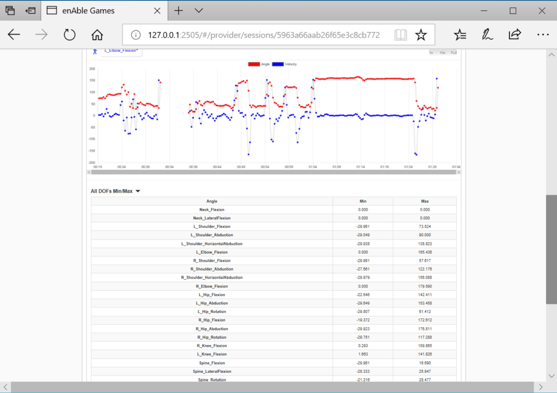
Task: Select the Neck_Flexion row label
Action: pyautogui.click(x=212, y=210)
